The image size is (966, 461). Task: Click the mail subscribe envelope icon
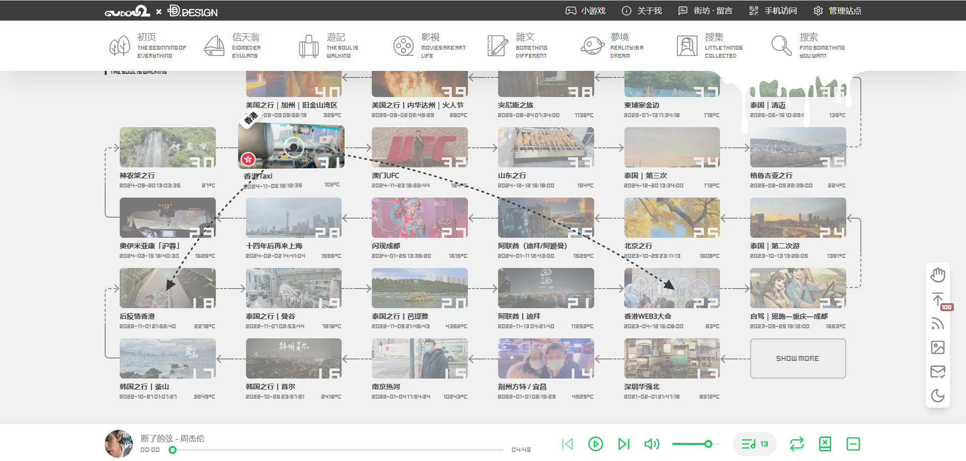coord(937,372)
